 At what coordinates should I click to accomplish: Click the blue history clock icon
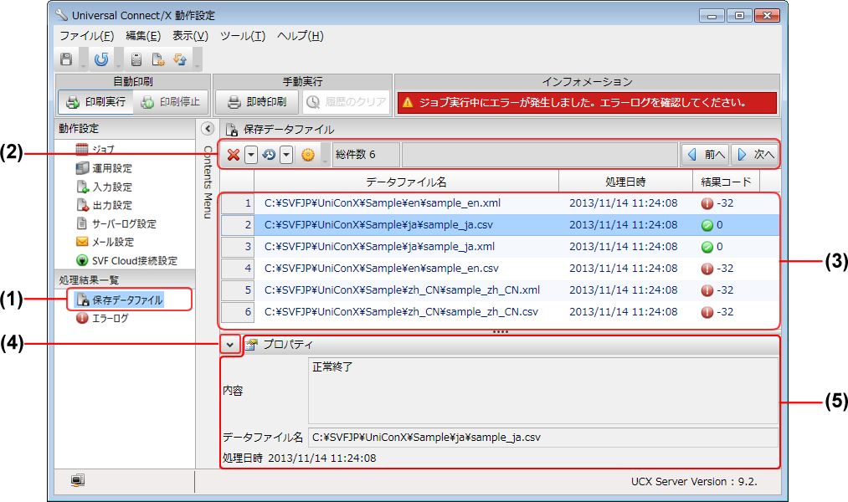269,155
